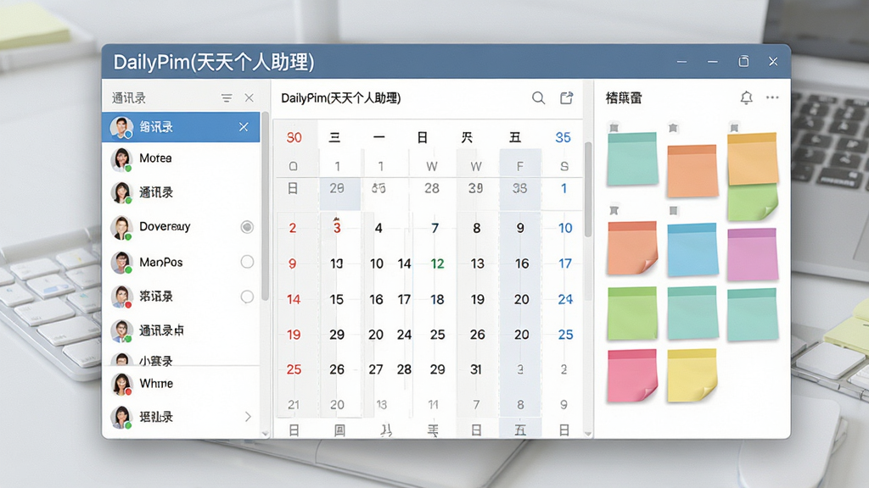
Task: Select the date 31 in the calendar
Action: coord(476,369)
